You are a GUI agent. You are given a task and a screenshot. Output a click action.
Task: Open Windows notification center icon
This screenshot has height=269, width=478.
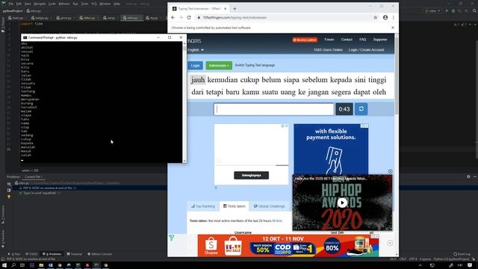pyautogui.click(x=470, y=265)
